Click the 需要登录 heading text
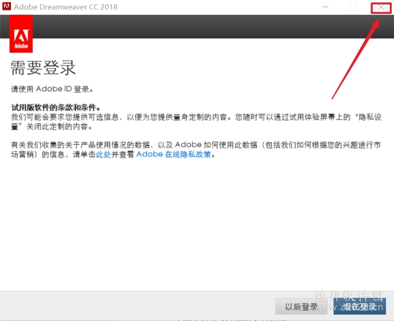 [43, 68]
